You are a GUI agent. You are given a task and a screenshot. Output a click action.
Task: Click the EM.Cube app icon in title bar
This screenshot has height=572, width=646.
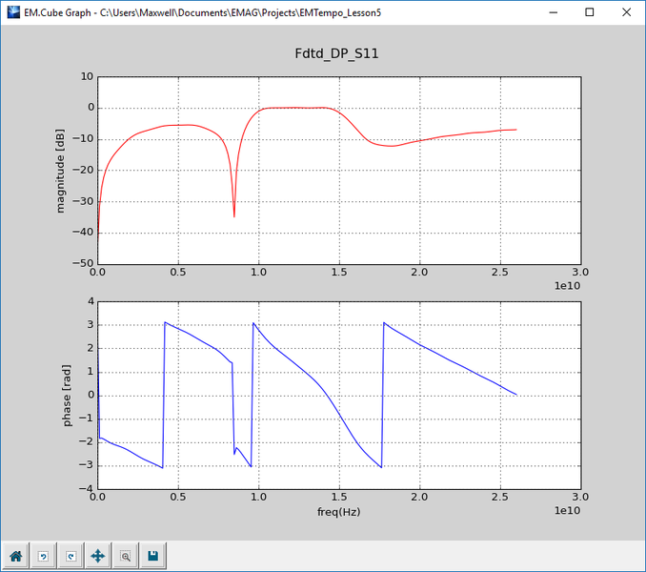pyautogui.click(x=12, y=11)
